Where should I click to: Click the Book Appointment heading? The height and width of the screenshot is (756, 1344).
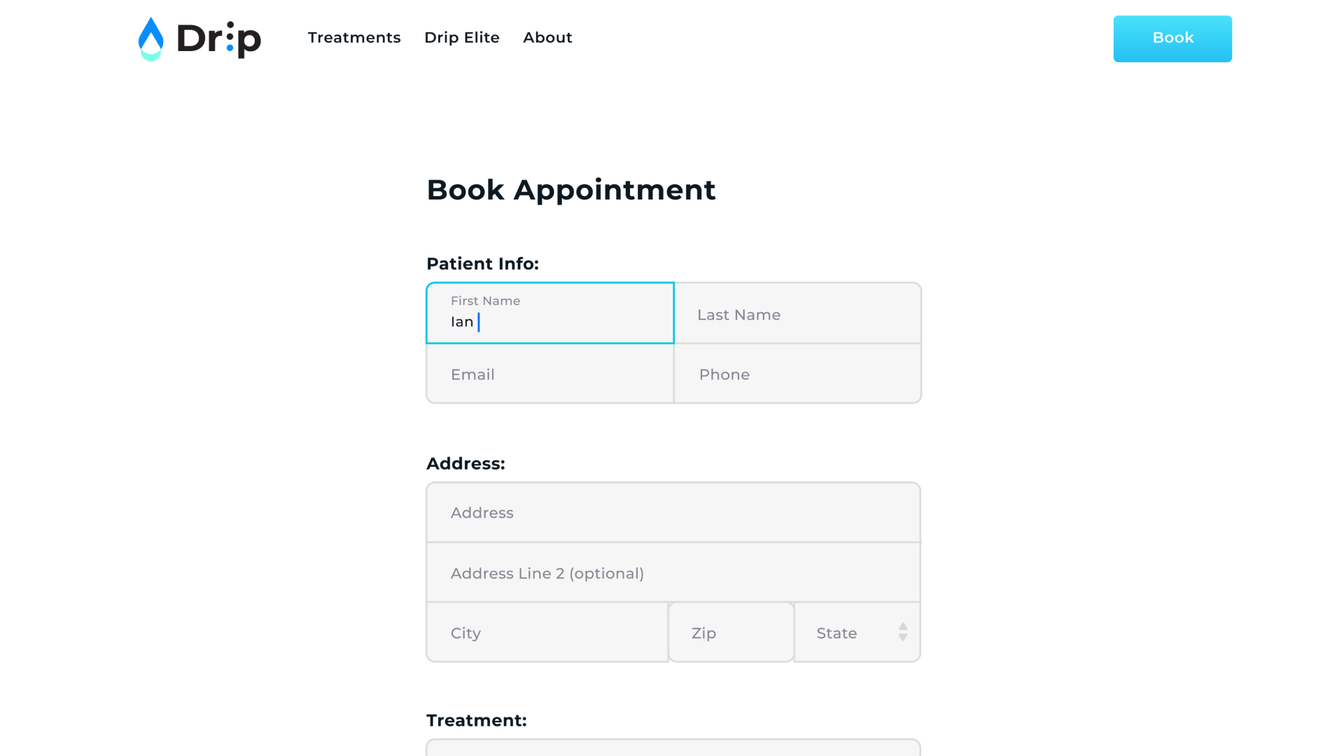coord(571,190)
